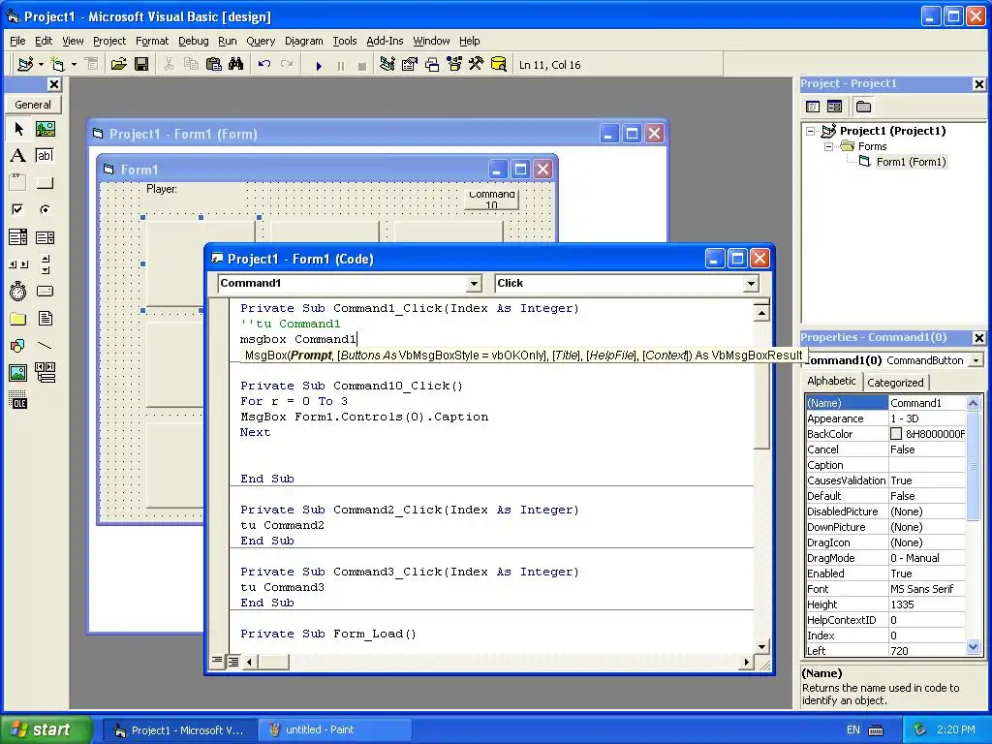Select the ListBox control tool
The width and height of the screenshot is (992, 744).
(45, 237)
